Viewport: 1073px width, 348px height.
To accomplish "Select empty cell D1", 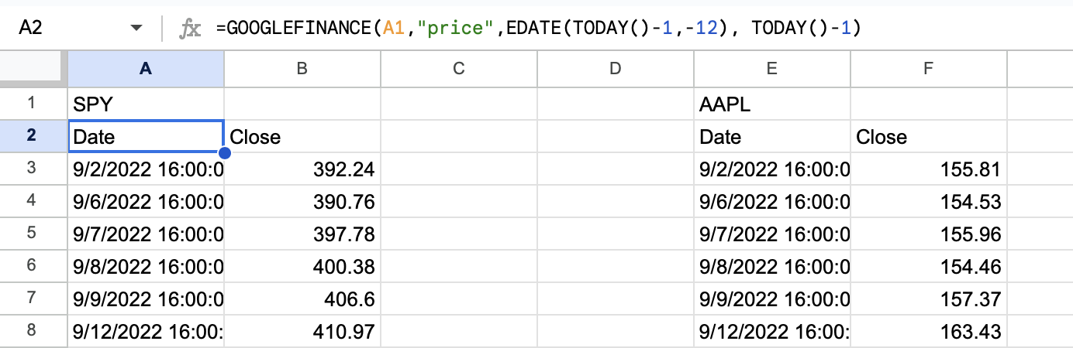I will pos(616,104).
